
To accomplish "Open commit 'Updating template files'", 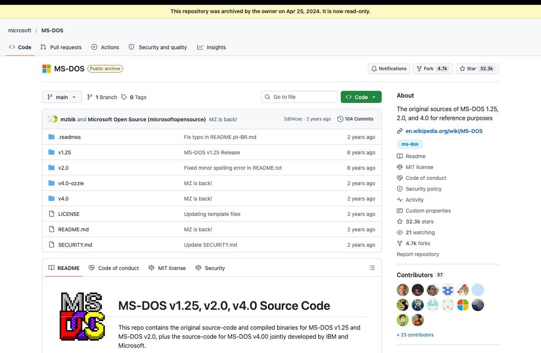I will pos(212,214).
